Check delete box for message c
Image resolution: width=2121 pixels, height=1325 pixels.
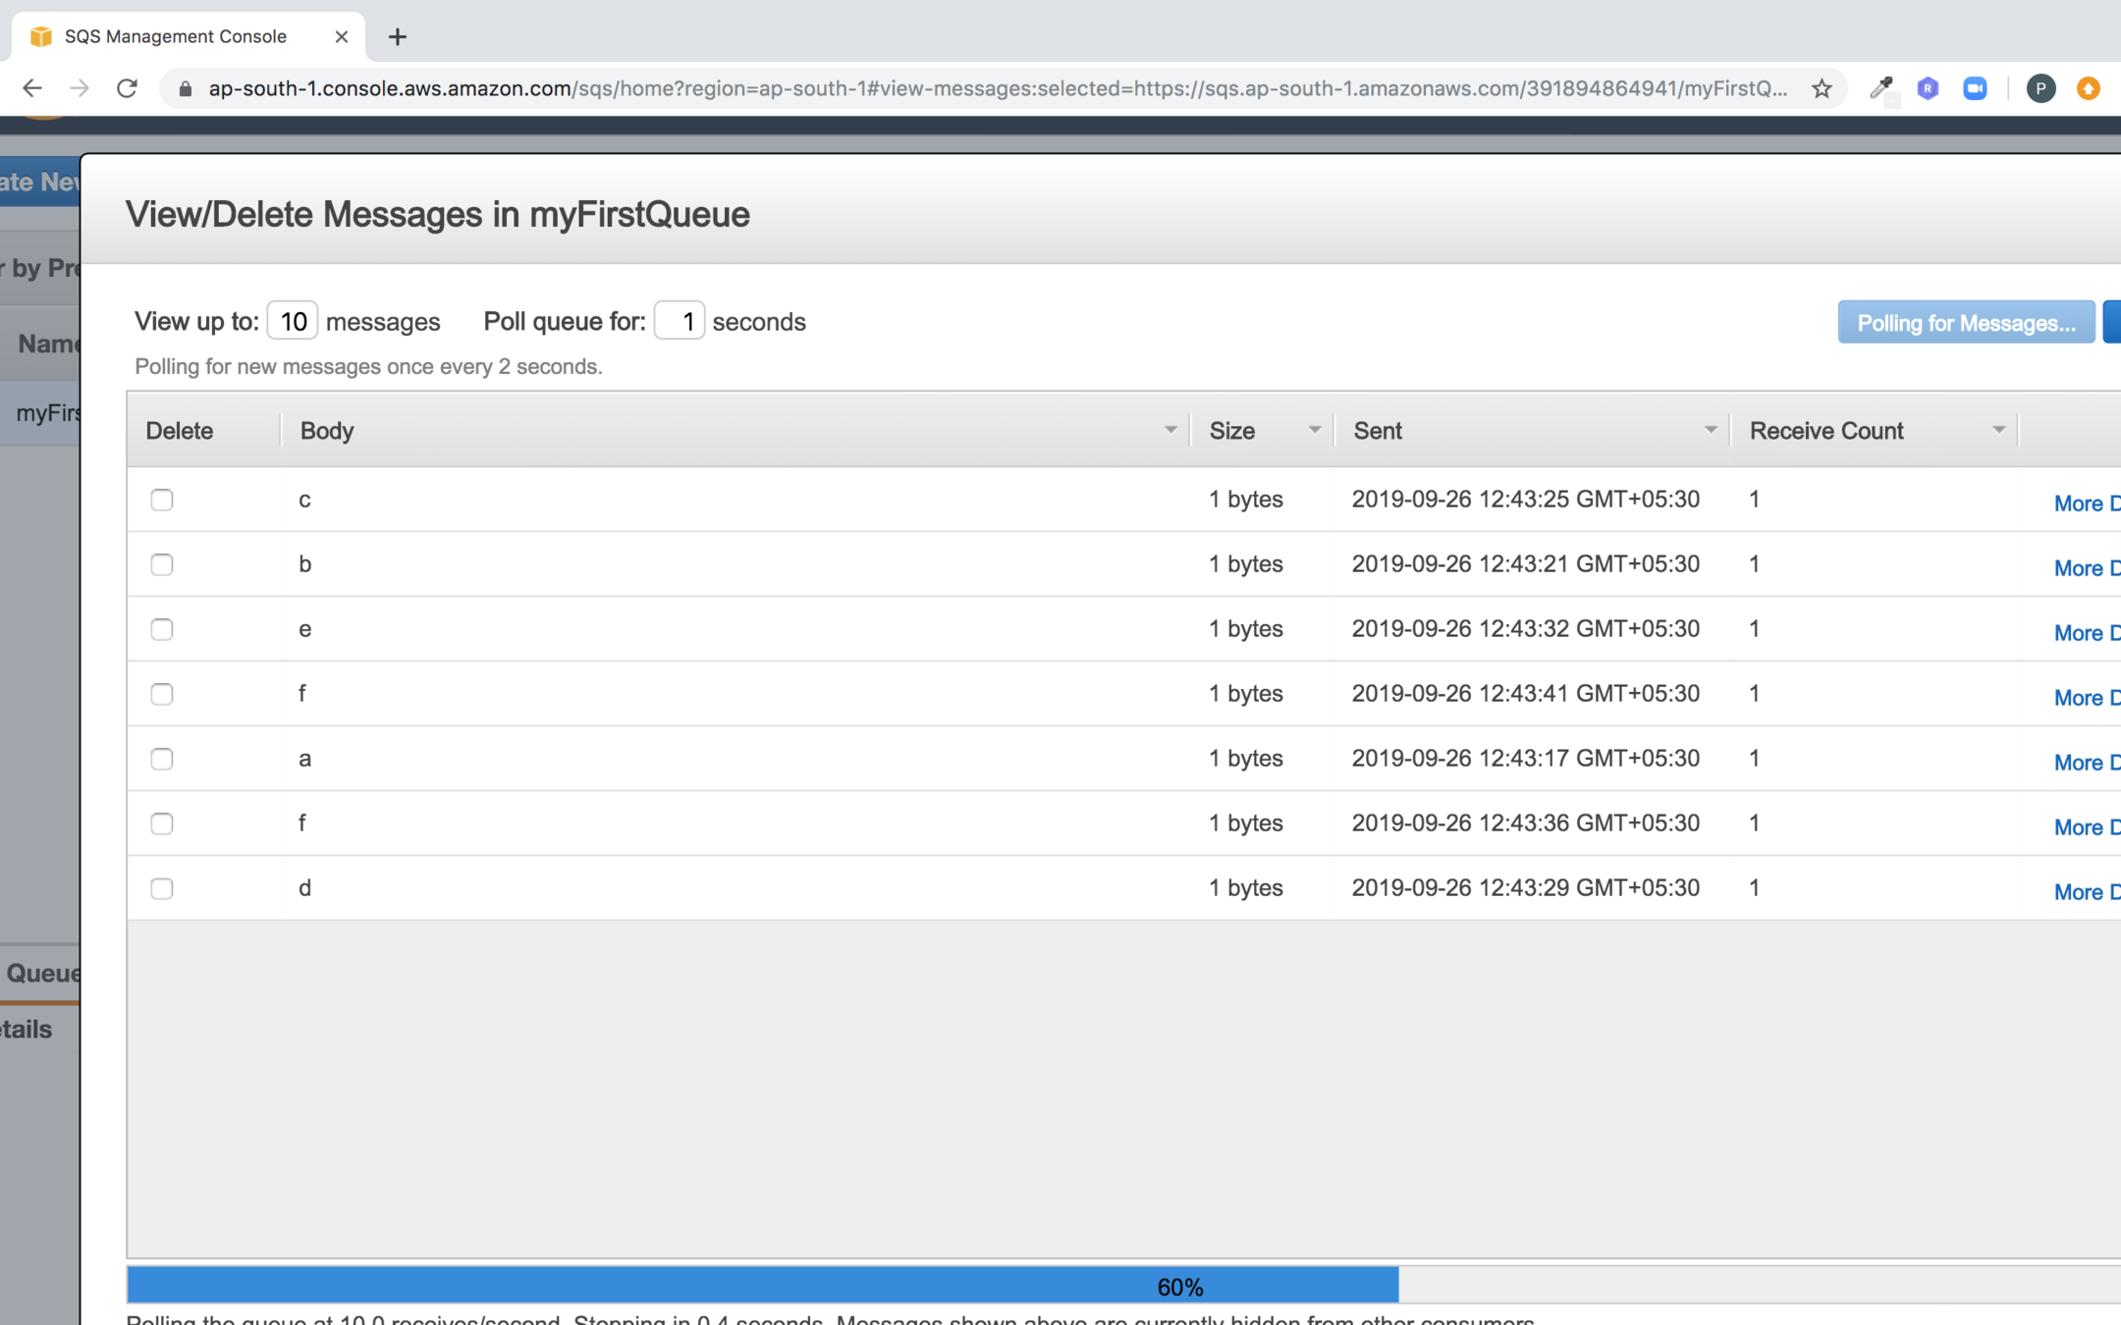coord(162,500)
